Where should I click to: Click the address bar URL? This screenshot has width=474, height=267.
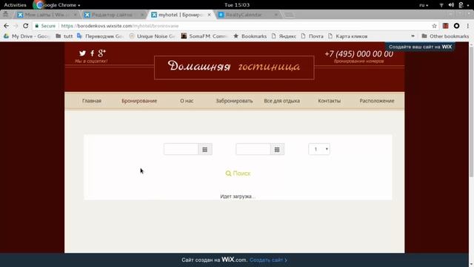click(x=120, y=26)
